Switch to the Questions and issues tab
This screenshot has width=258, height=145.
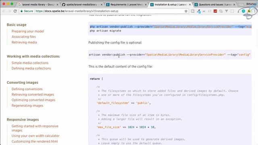coord(215,4)
